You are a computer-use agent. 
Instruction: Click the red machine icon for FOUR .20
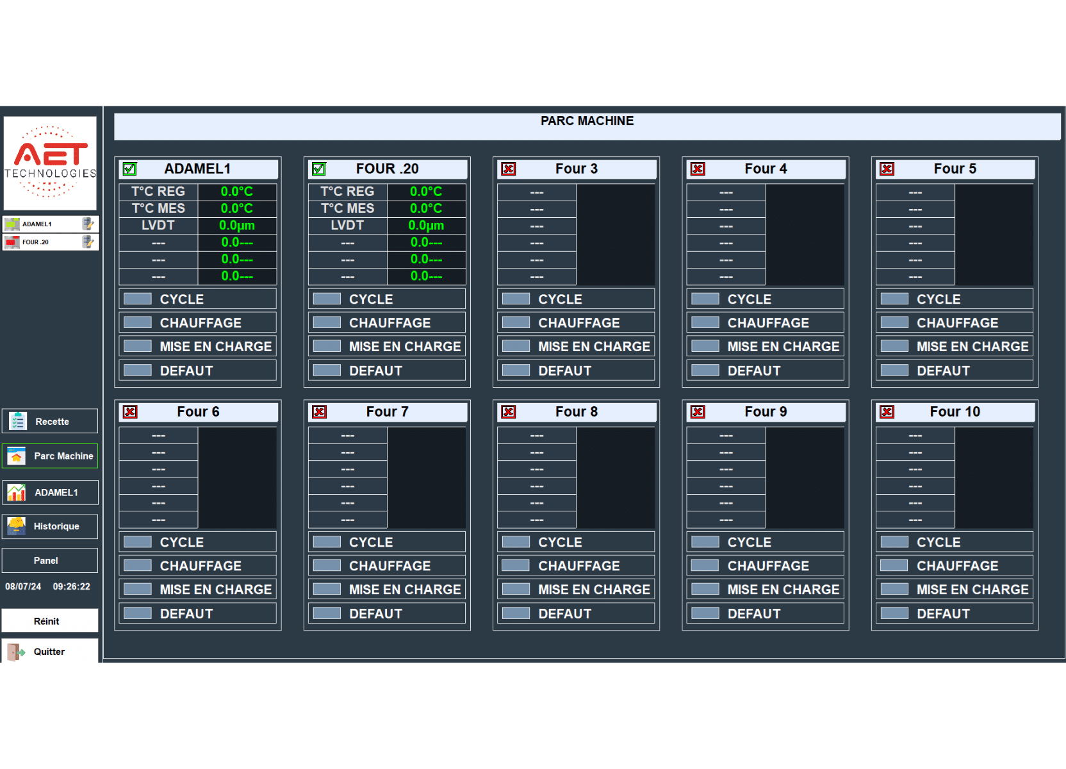pos(12,242)
